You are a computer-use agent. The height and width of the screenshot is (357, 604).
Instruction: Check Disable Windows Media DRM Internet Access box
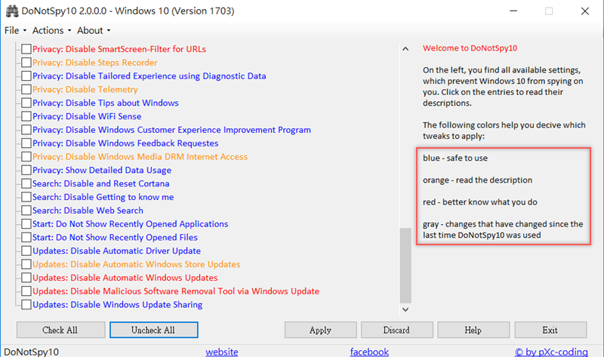coord(26,157)
